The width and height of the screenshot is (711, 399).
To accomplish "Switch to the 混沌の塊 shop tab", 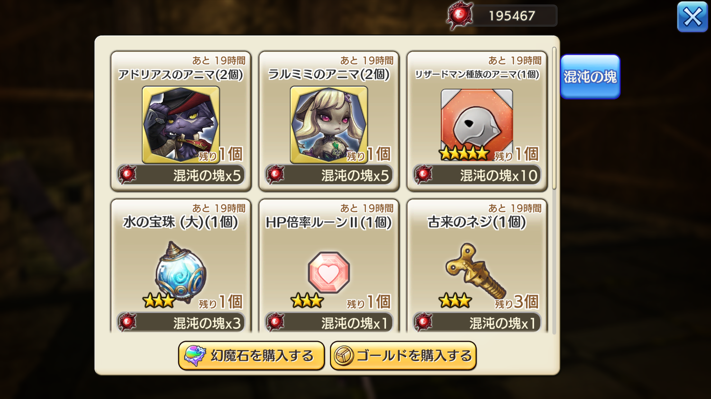I will [590, 77].
